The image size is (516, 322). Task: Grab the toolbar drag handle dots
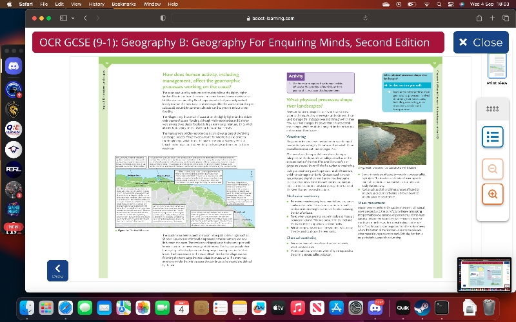click(493, 109)
